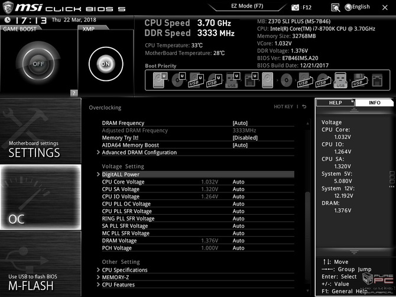Select the CPU PLL OC Voltage row

click(x=198, y=204)
